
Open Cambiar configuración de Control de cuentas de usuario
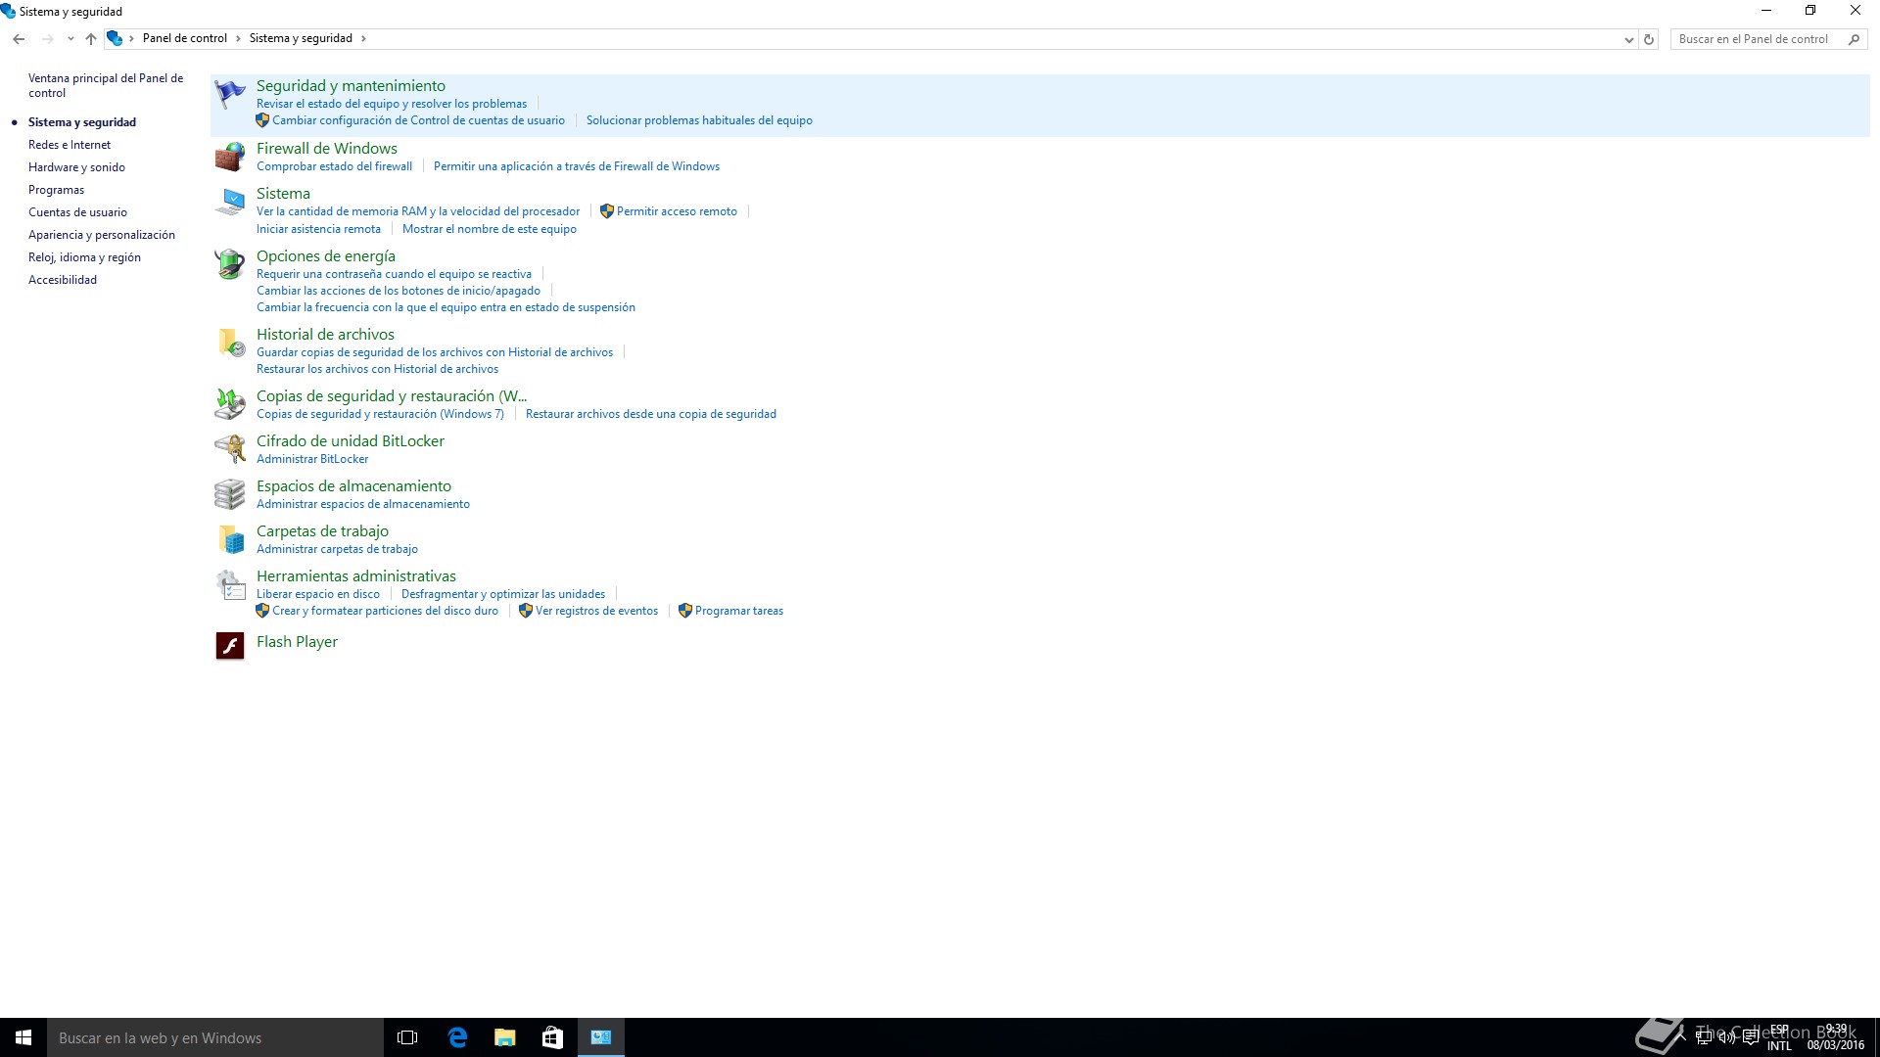(418, 120)
